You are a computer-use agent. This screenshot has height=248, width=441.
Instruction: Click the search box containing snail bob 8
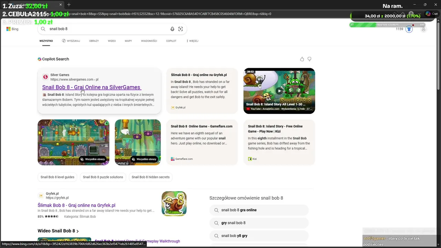click(112, 29)
